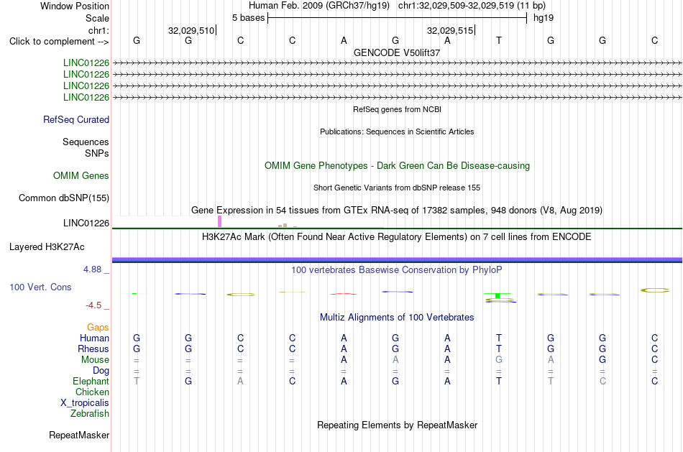This screenshot has width=683, height=452.
Task: Select the Dog alignment row label
Action: coord(101,371)
